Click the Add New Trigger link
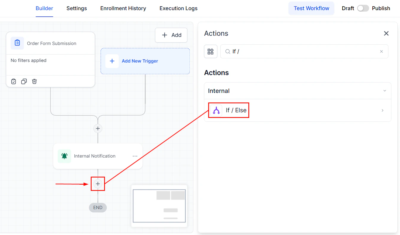Image resolution: width=400 pixels, height=235 pixels. (140, 61)
